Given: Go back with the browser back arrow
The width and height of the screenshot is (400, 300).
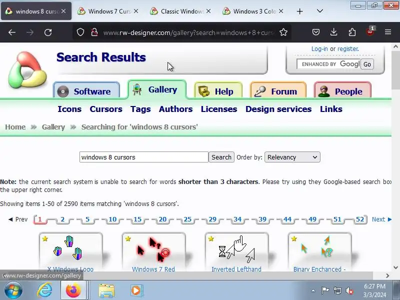Looking at the screenshot, I should point(11,32).
